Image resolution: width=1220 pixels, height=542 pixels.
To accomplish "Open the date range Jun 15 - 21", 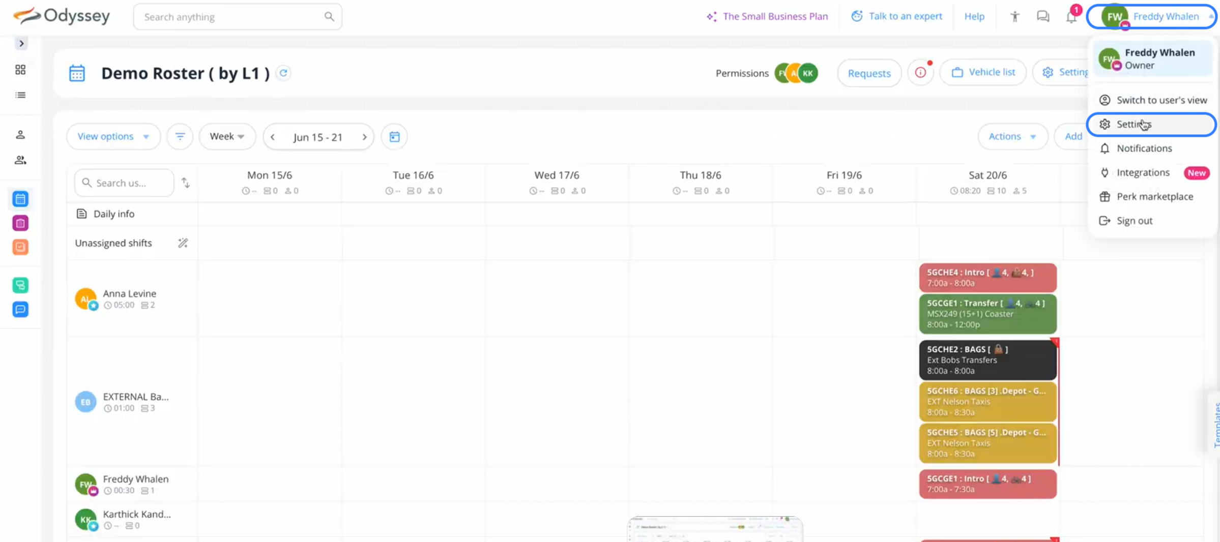I will tap(318, 137).
